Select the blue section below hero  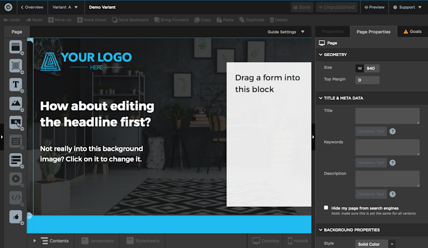[169, 224]
